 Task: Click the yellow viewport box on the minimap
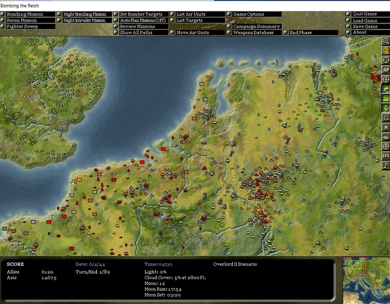(355, 265)
